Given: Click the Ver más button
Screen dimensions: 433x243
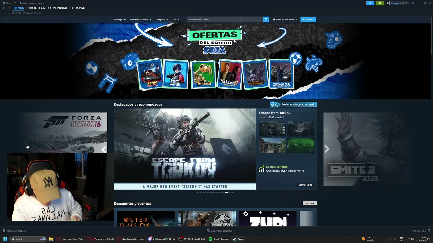Looking at the screenshot, I should [310, 204].
